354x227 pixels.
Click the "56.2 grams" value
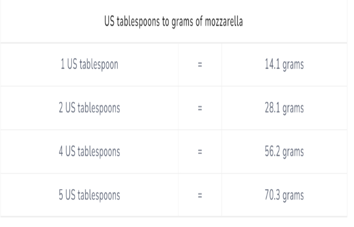point(284,151)
